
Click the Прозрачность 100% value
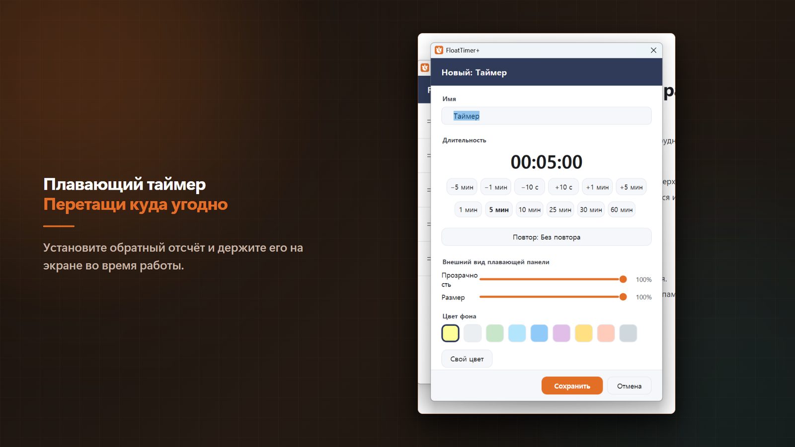point(643,280)
